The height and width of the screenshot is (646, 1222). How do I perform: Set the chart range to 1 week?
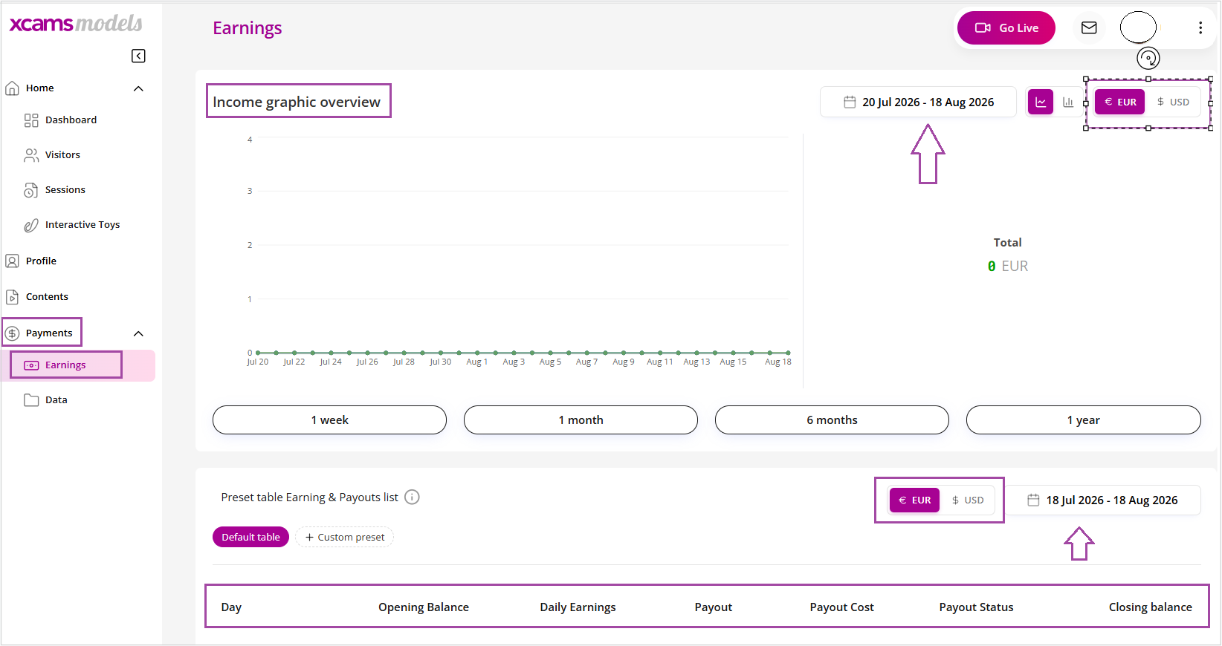[x=329, y=420]
